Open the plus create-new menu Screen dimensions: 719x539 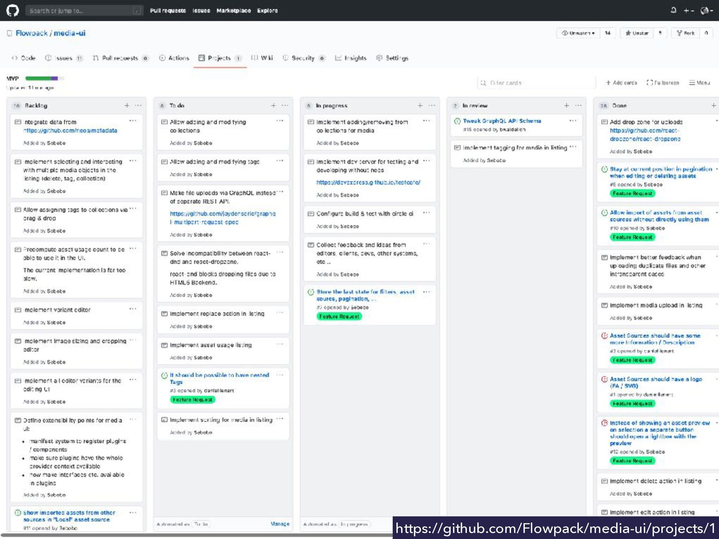click(x=689, y=10)
